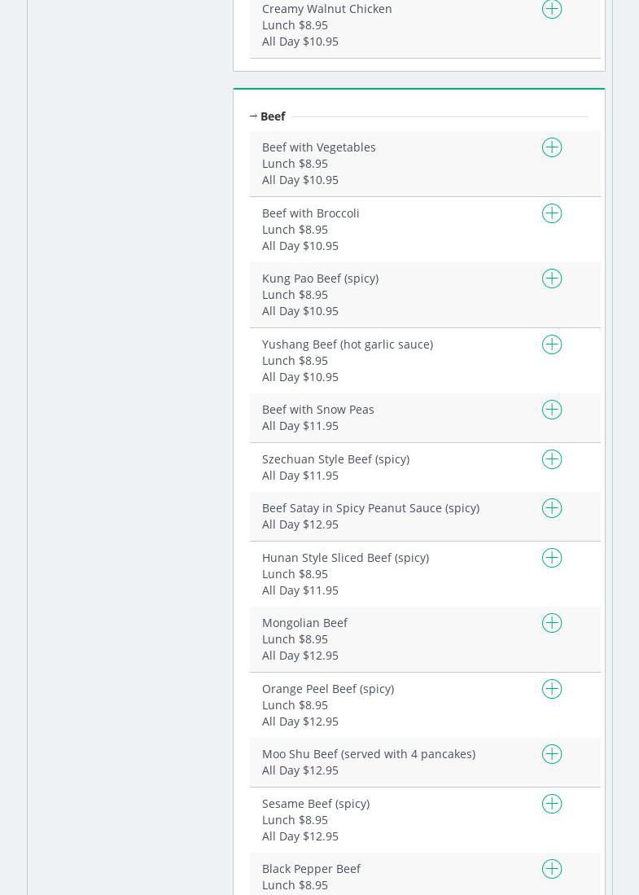Open Kung Pao Beef (spicy) item

(x=320, y=279)
